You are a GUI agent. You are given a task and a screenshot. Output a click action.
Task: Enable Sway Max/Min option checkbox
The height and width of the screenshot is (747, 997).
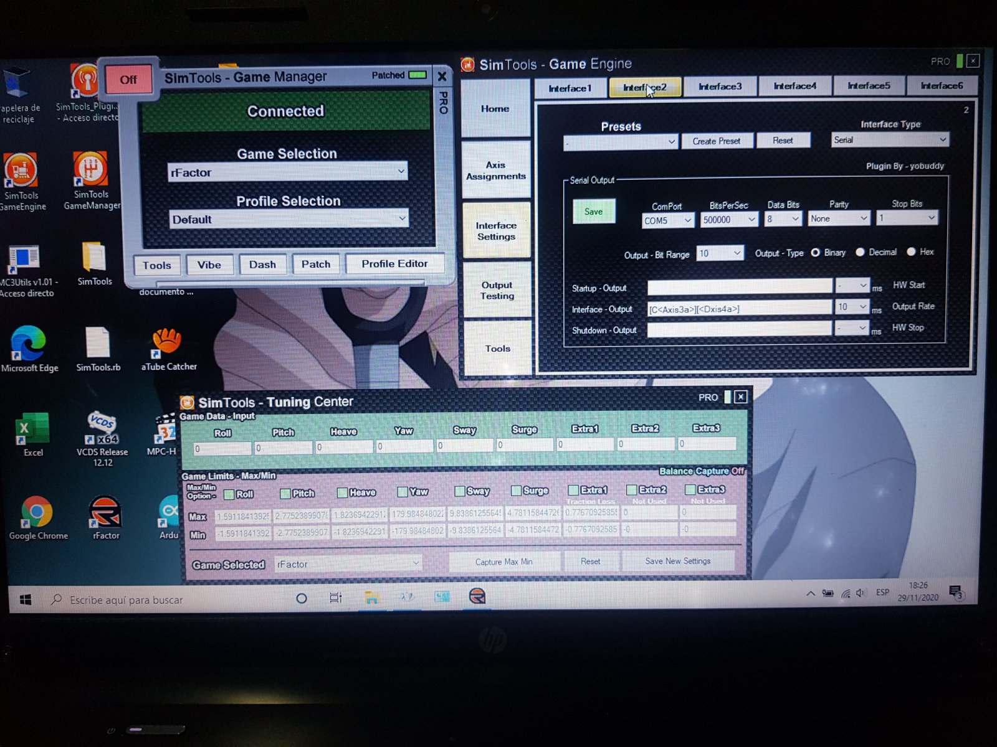click(460, 491)
